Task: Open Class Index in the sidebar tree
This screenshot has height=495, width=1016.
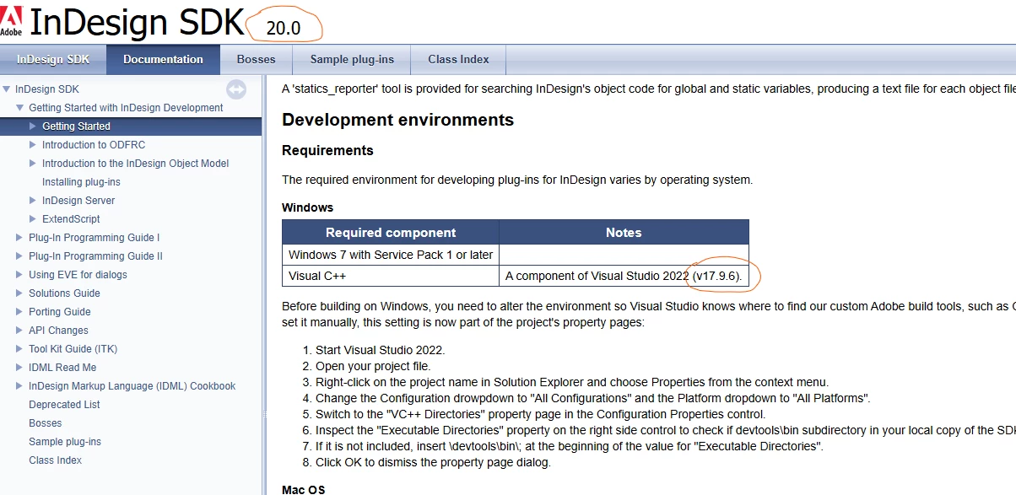Action: point(55,460)
